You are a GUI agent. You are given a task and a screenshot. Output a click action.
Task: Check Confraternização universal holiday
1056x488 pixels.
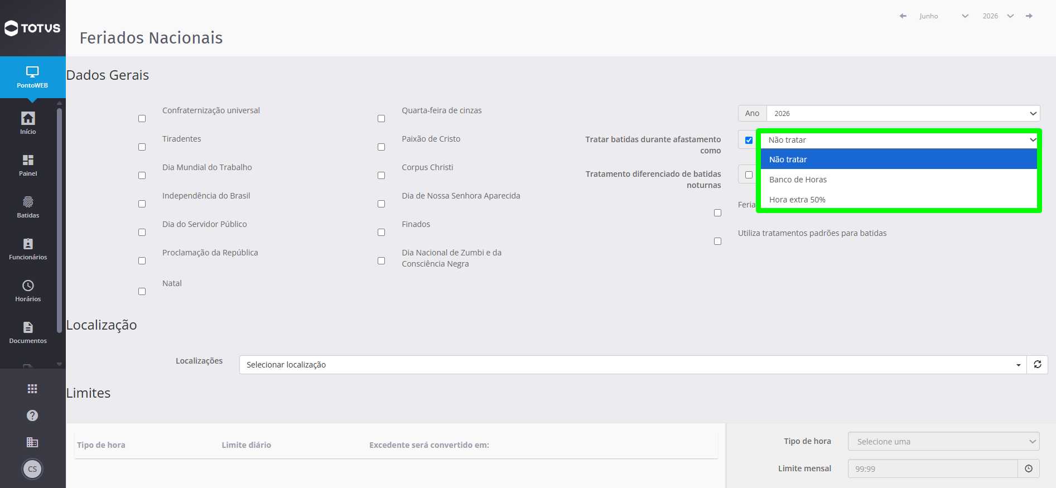point(142,119)
